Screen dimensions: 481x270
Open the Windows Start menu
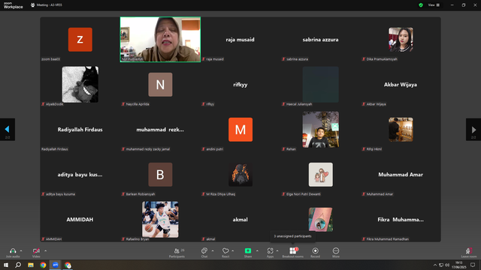click(x=6, y=265)
